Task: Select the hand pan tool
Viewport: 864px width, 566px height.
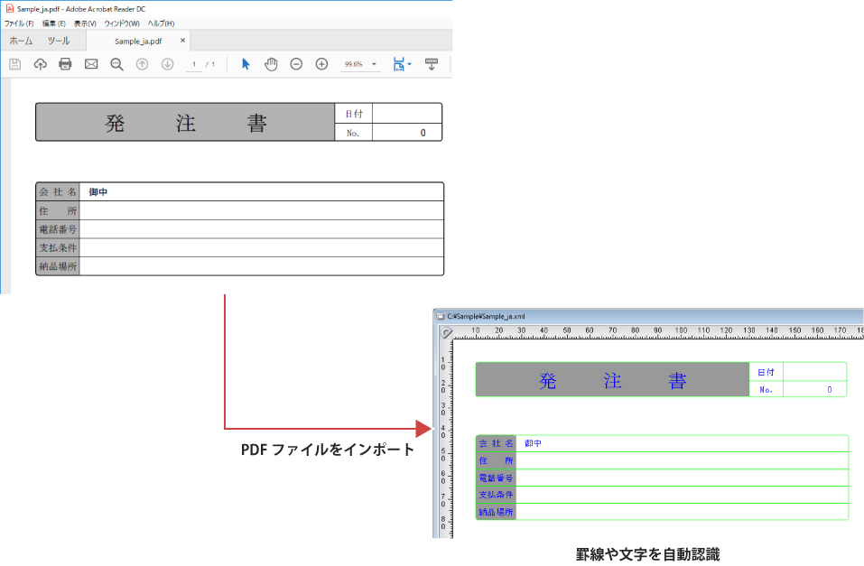Action: coord(271,64)
